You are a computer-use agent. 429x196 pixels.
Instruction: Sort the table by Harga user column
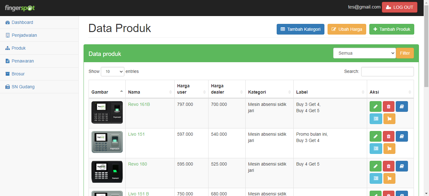pyautogui.click(x=191, y=89)
